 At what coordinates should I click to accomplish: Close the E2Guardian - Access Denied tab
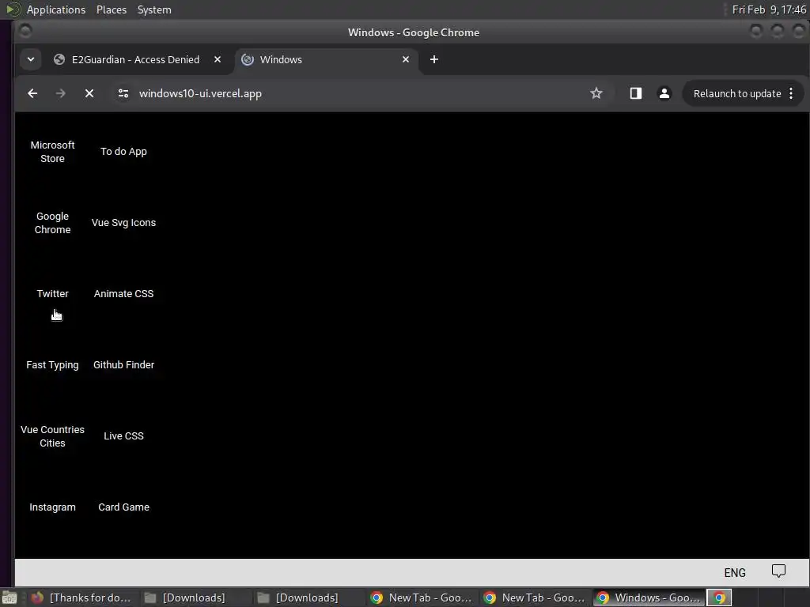(218, 60)
